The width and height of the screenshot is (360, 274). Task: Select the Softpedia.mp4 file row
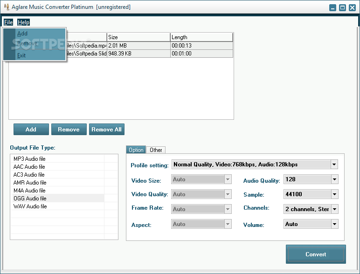(x=149, y=46)
